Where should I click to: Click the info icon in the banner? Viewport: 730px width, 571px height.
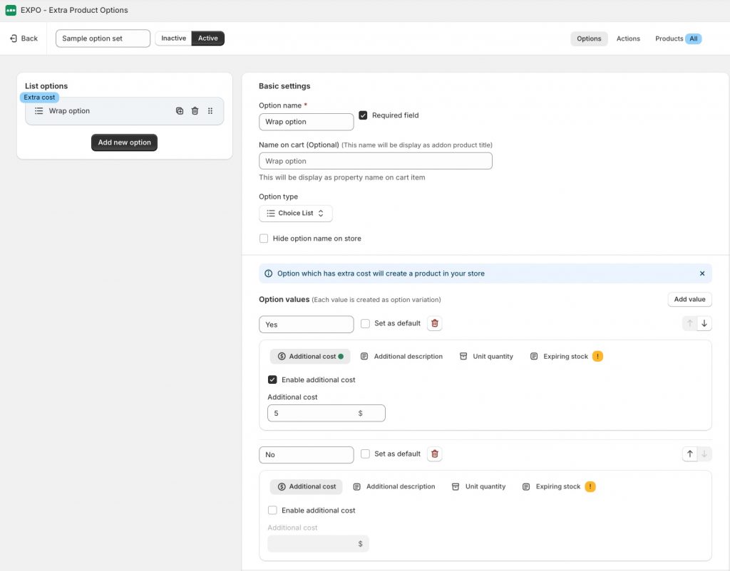[x=269, y=273]
